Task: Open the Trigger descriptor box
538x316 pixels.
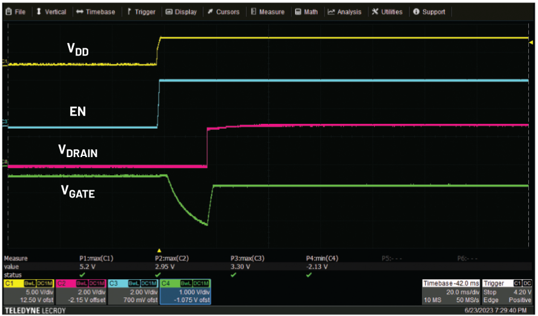Action: (x=507, y=291)
